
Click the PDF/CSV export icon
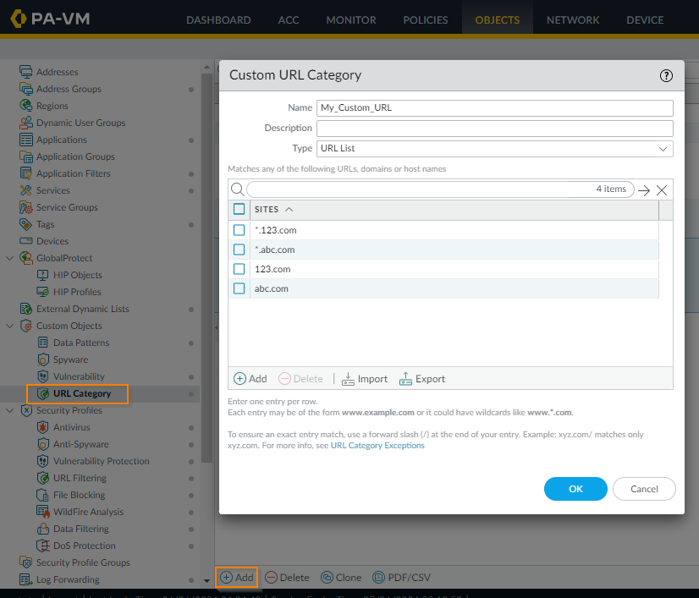(x=378, y=578)
